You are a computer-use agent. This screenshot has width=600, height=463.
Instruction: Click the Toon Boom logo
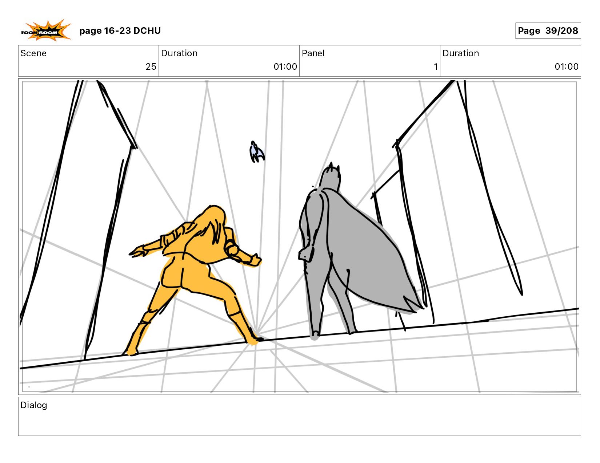(x=45, y=30)
